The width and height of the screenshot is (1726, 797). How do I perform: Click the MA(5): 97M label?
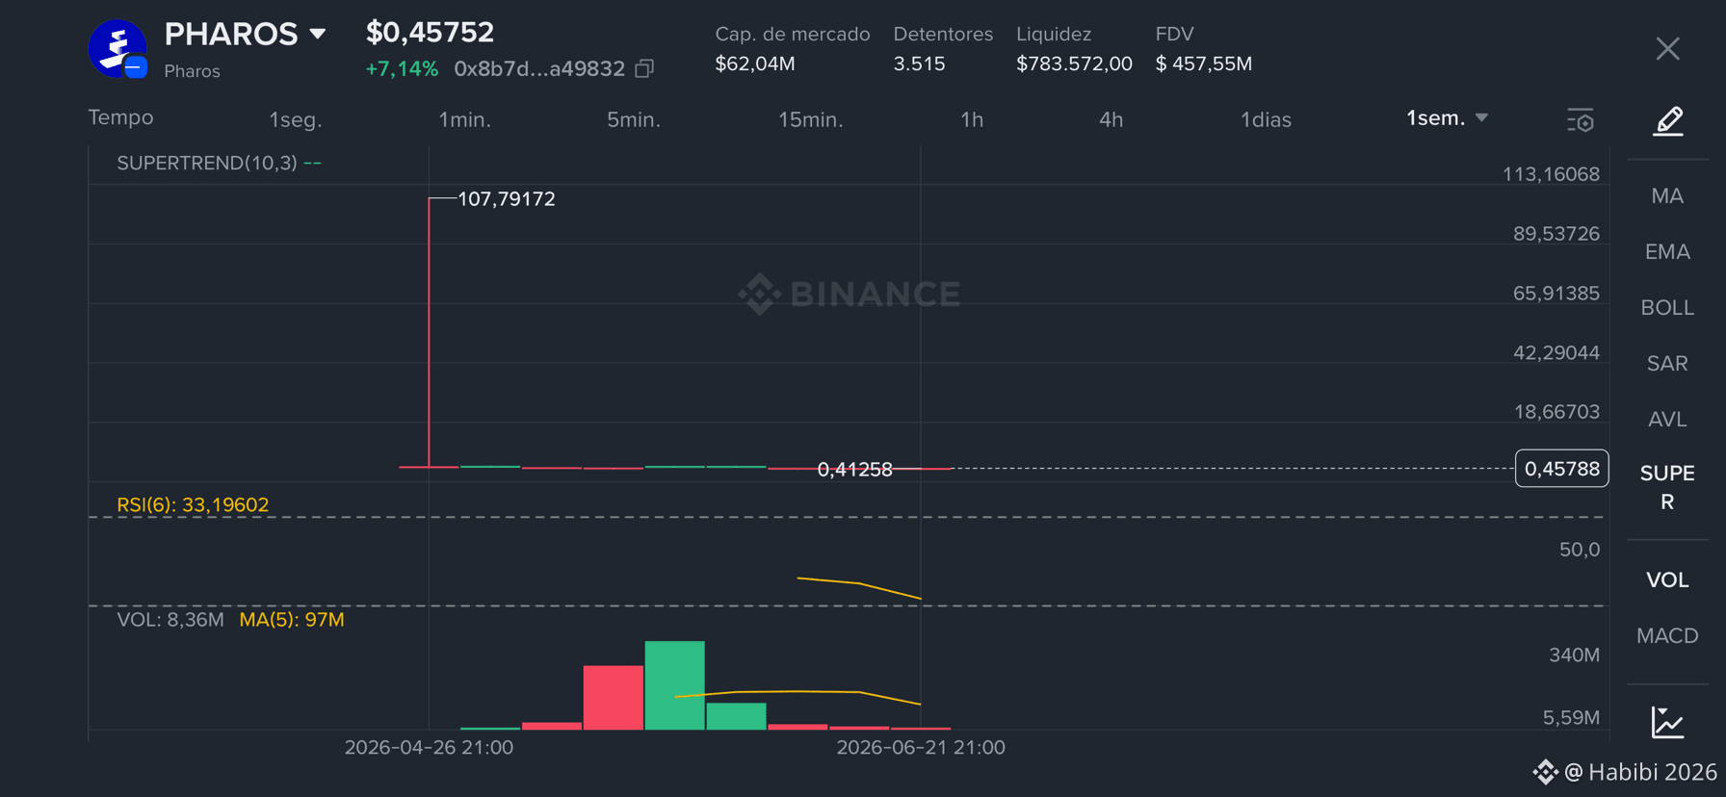[292, 620]
